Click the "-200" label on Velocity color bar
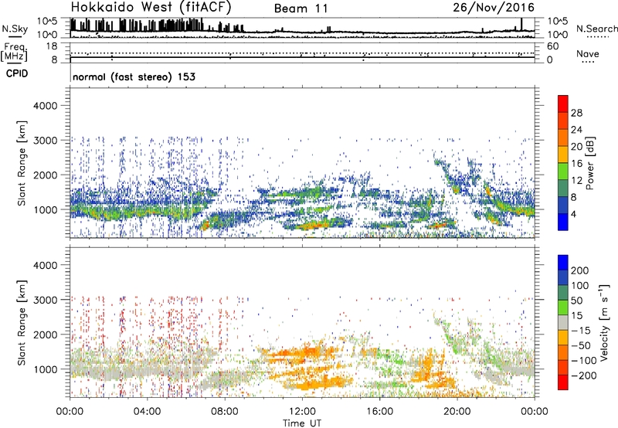The image size is (618, 428). (584, 375)
